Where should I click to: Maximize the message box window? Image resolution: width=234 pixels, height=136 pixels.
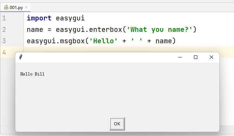(x=196, y=57)
